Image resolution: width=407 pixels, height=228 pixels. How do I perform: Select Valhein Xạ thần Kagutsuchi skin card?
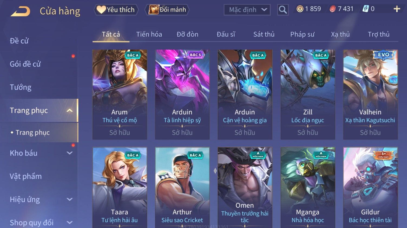(x=370, y=95)
